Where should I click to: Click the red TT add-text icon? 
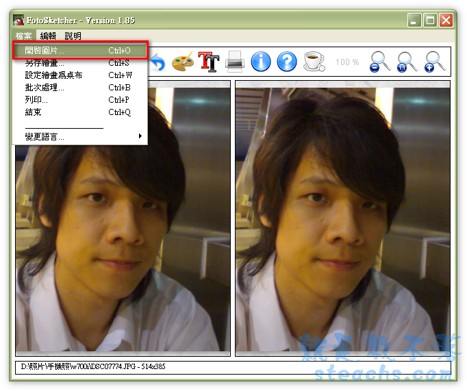coord(208,62)
